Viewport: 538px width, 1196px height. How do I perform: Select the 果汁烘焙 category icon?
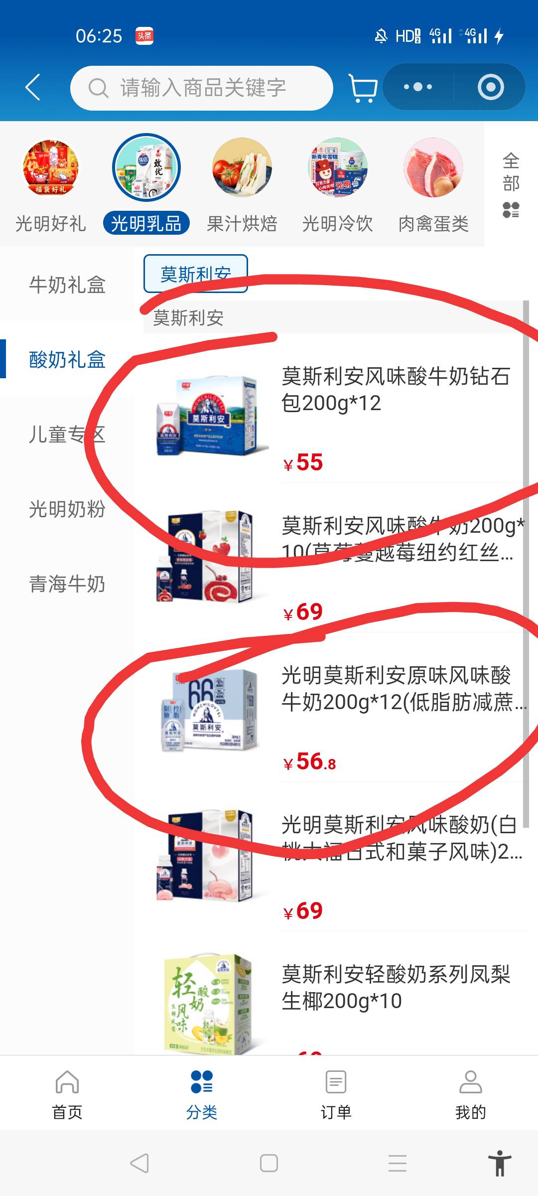[242, 168]
